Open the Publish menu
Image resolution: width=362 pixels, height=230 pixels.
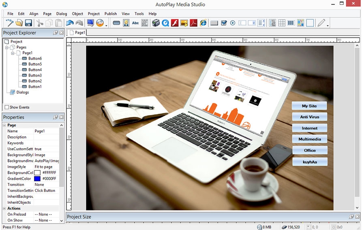click(x=110, y=14)
